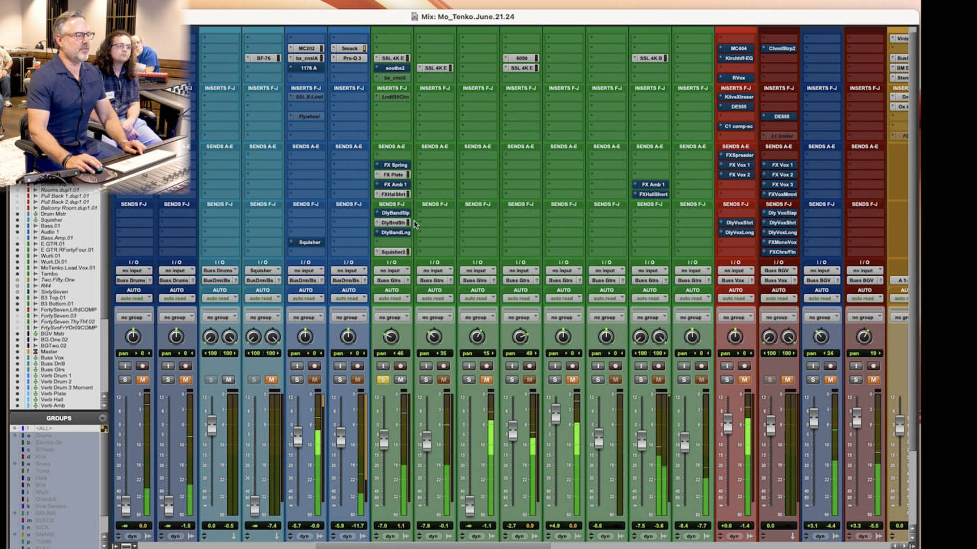Open no input selector on pan 35 channel
977x549 pixels.
[x=435, y=271]
